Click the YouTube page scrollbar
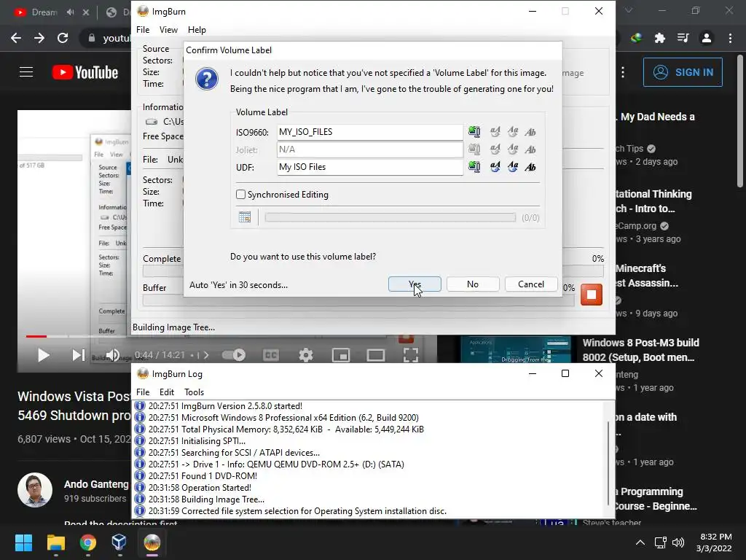 [x=740, y=122]
